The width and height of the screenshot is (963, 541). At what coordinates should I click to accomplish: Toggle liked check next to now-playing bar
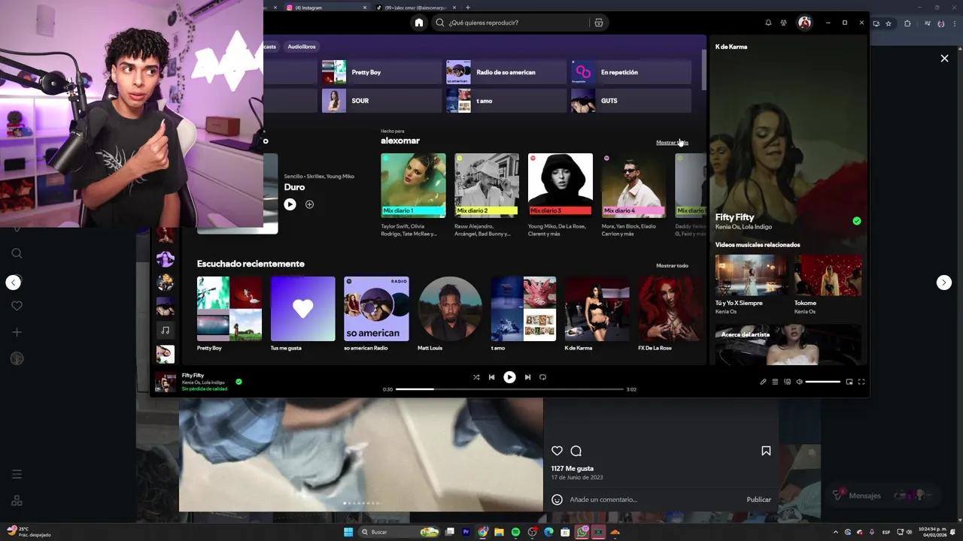pyautogui.click(x=238, y=382)
